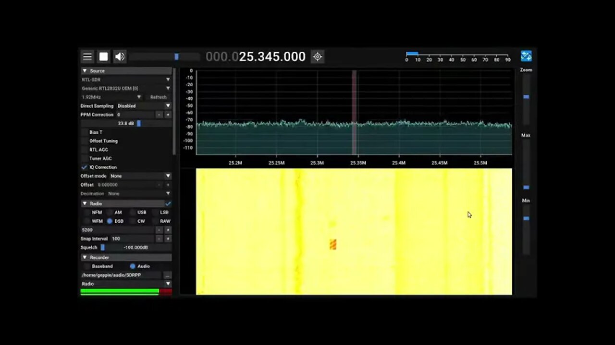Click the orange signal burst in waterfall
This screenshot has height=345, width=615.
click(x=333, y=244)
